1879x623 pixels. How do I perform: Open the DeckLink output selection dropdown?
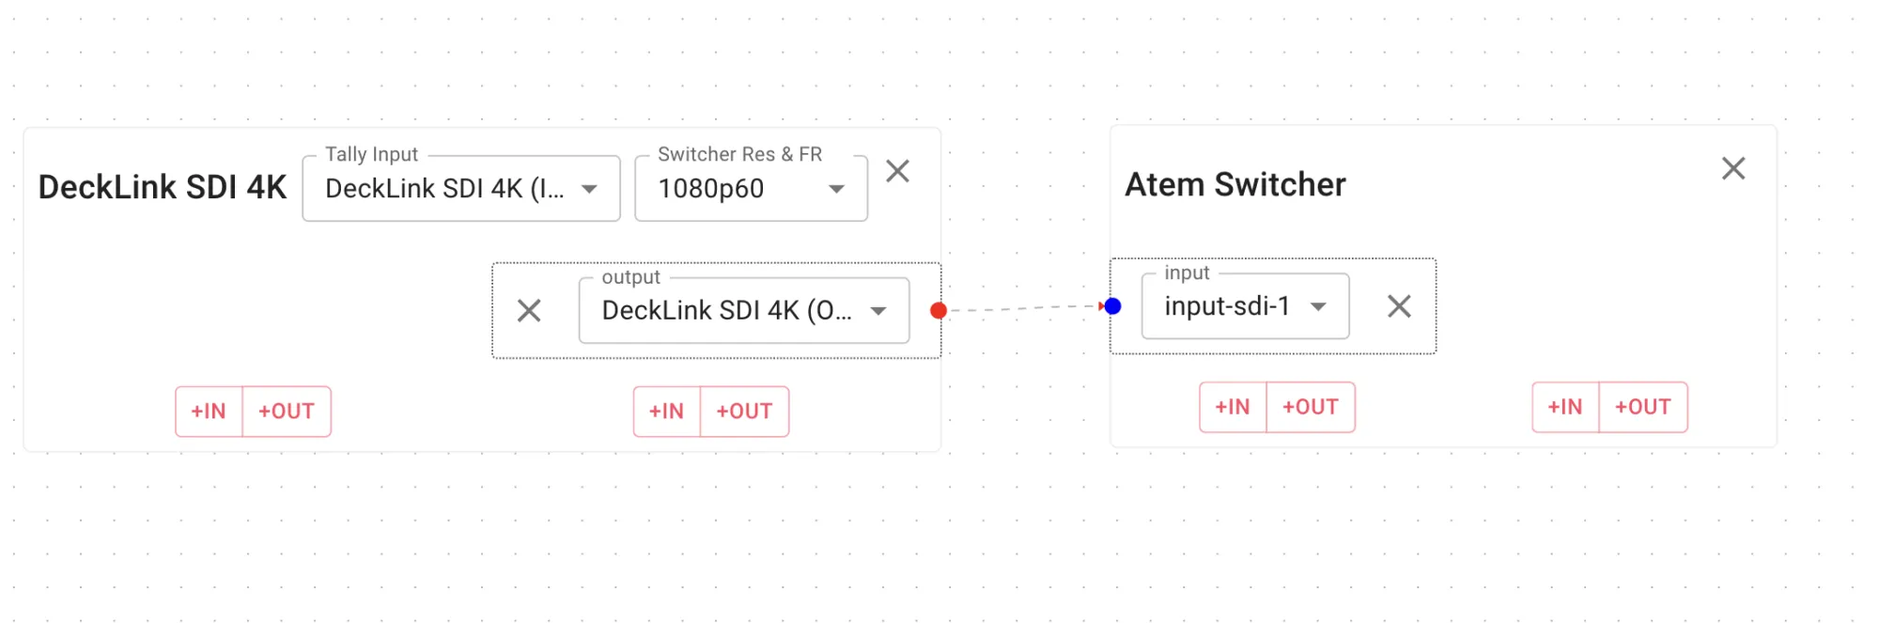(x=744, y=310)
